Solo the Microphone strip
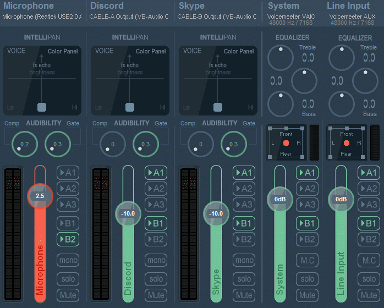This screenshot has height=308, width=384. point(68,279)
